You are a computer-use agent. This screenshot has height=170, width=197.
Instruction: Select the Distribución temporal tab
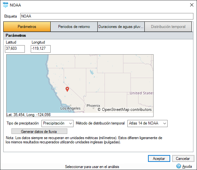pyautogui.click(x=168, y=27)
